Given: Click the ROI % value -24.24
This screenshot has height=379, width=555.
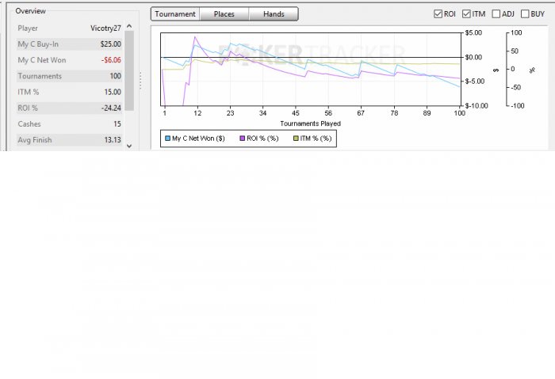Looking at the screenshot, I should (111, 108).
